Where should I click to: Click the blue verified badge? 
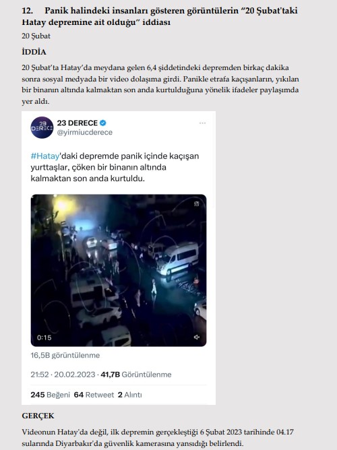click(102, 123)
